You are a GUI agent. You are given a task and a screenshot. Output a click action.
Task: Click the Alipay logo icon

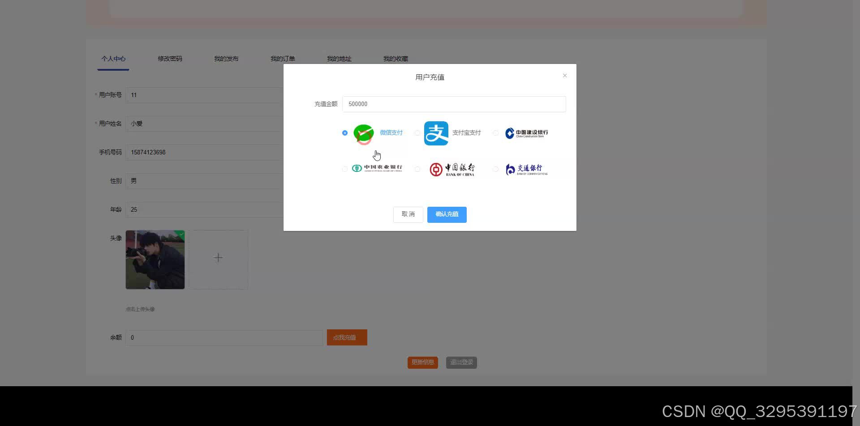click(x=436, y=133)
